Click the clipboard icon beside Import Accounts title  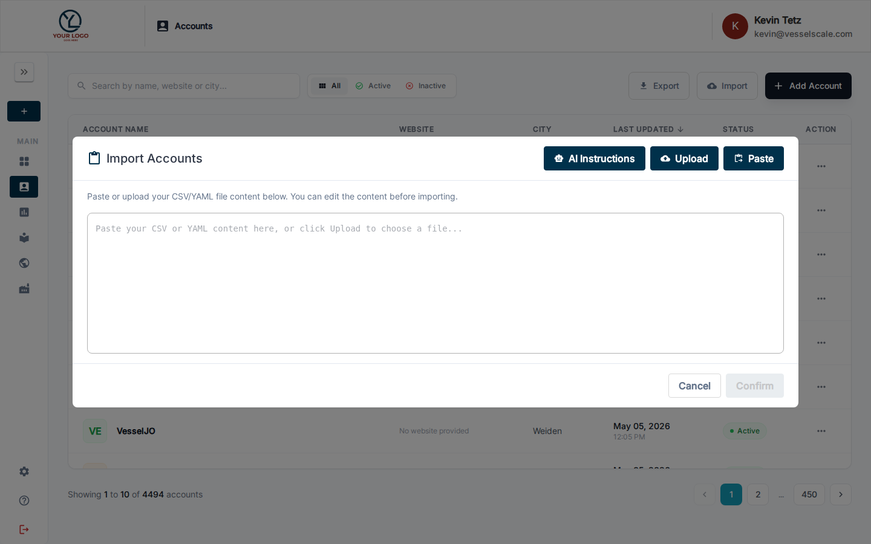(94, 158)
